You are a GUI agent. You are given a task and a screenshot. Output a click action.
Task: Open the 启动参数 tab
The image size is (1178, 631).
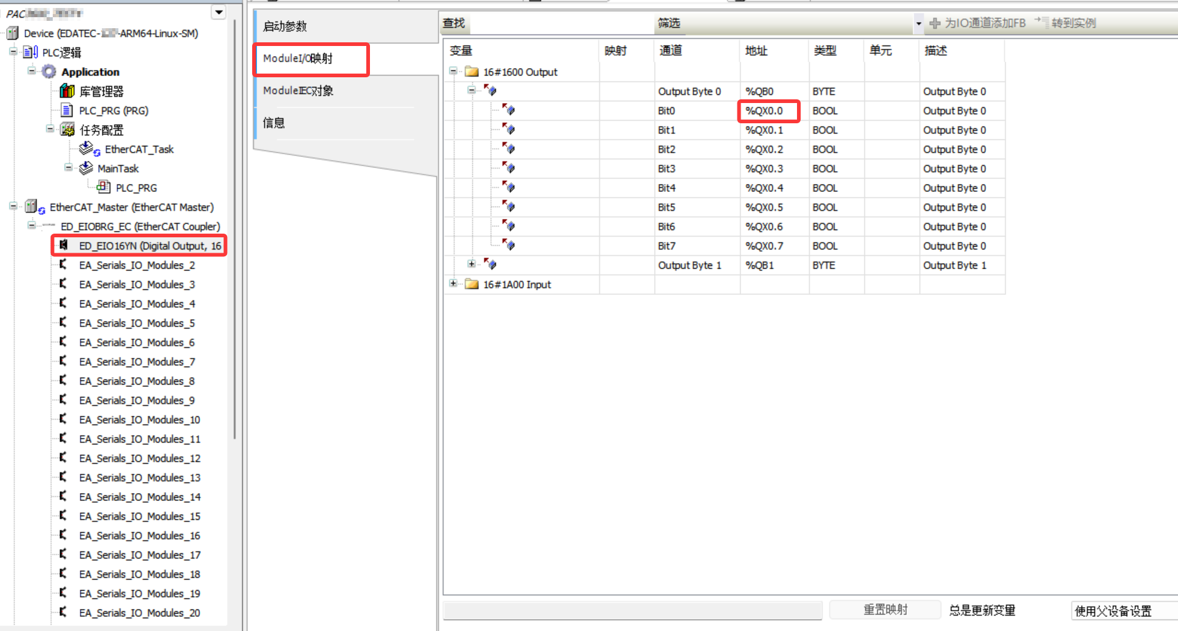(x=285, y=26)
